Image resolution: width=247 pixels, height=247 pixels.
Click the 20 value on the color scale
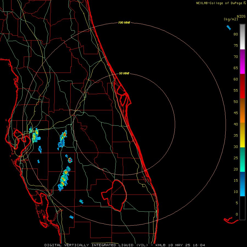pyautogui.click(x=236, y=169)
